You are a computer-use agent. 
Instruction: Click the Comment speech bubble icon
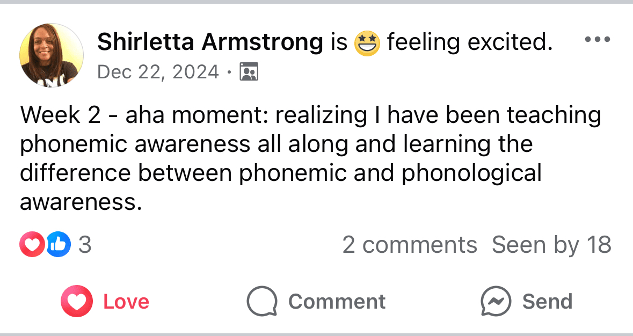[262, 301]
